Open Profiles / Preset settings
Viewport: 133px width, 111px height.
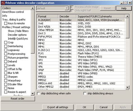pos(16,27)
